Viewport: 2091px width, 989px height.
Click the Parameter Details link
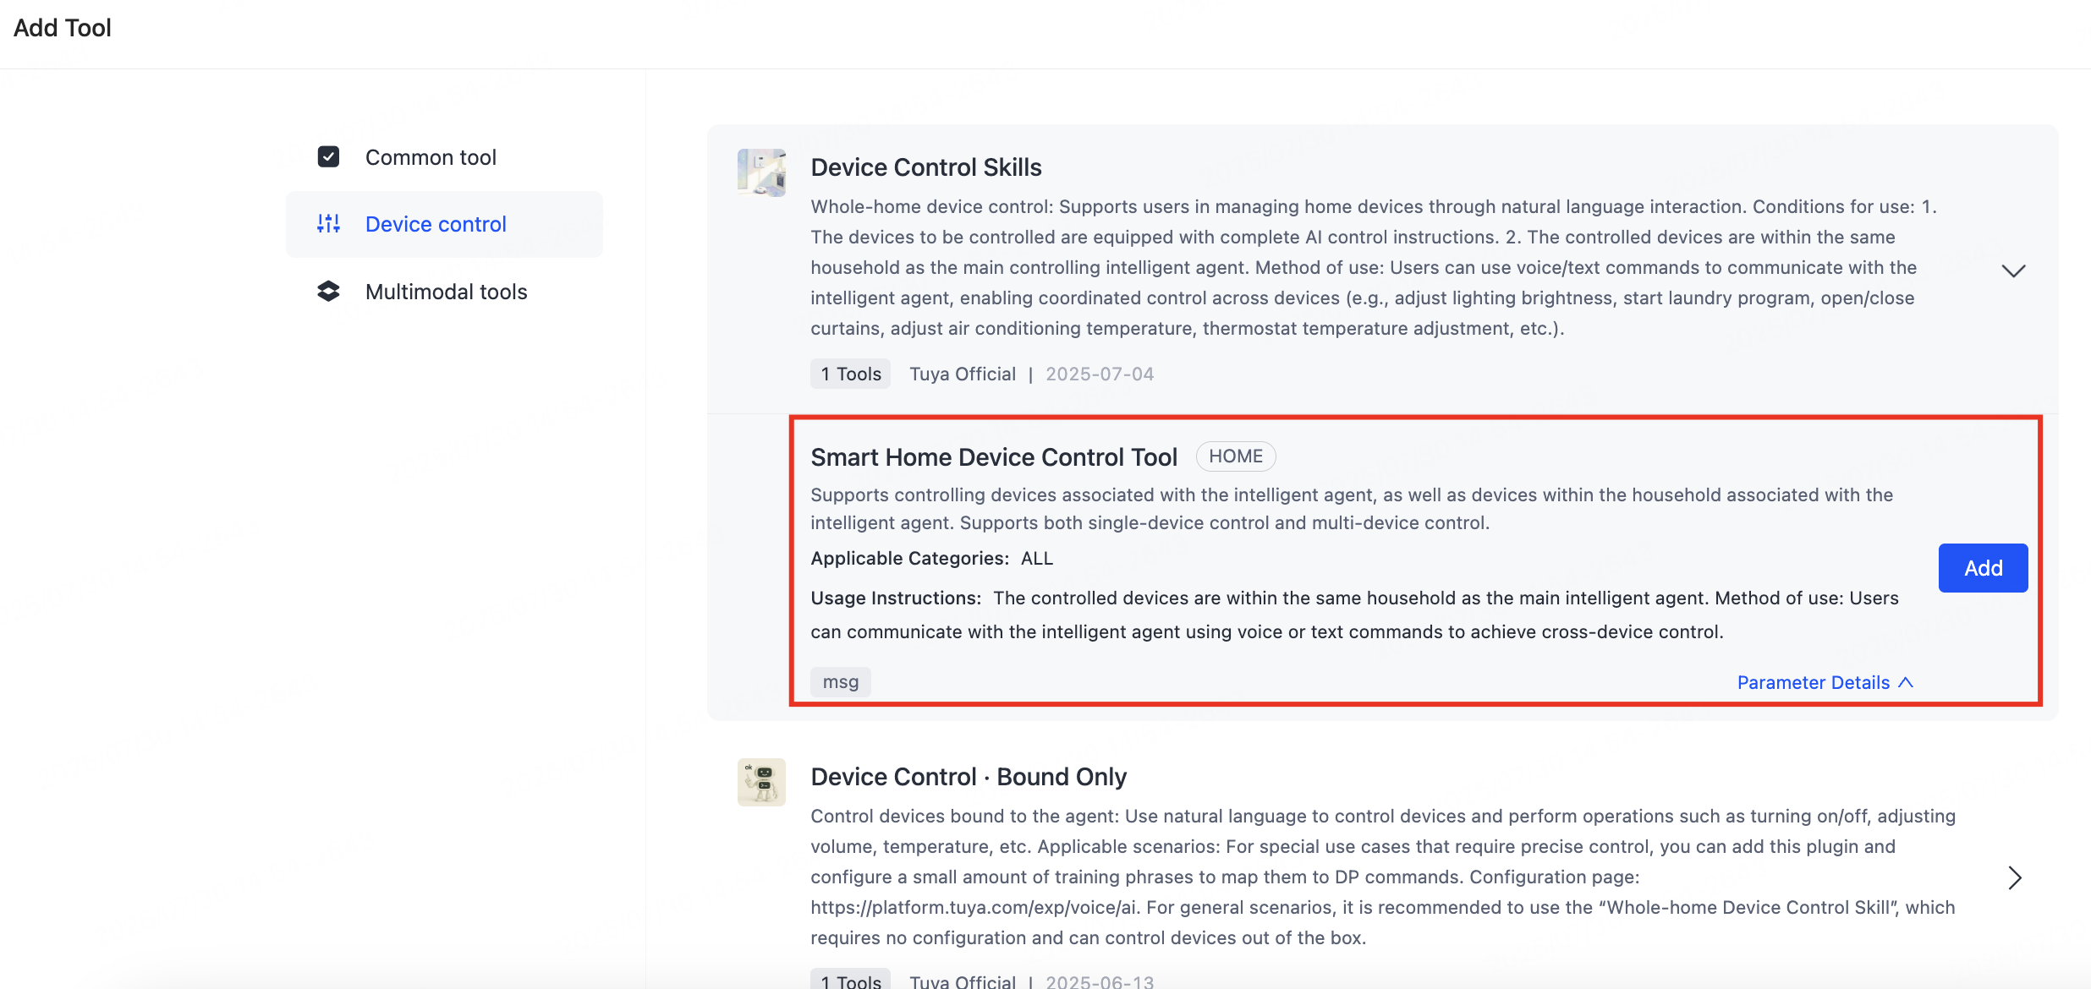[x=1813, y=682]
